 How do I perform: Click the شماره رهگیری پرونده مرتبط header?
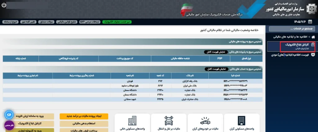pos(82,76)
